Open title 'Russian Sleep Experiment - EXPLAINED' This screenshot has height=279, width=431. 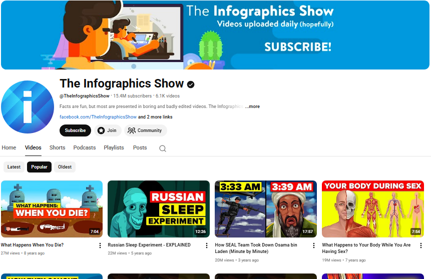(x=149, y=245)
